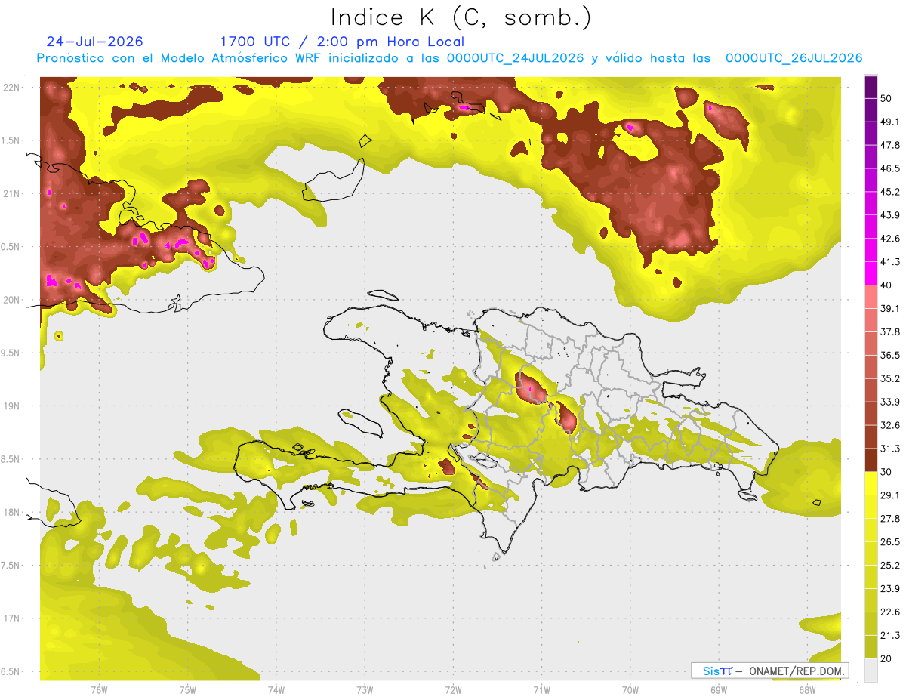The image size is (906, 700).
Task: Click the "37.8" color scale value
Action: tap(889, 331)
